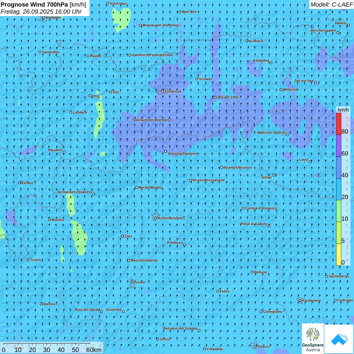Click the Zell am See marker

coord(315,83)
